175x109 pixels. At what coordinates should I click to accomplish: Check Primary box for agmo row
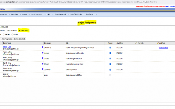click(x=110, y=75)
